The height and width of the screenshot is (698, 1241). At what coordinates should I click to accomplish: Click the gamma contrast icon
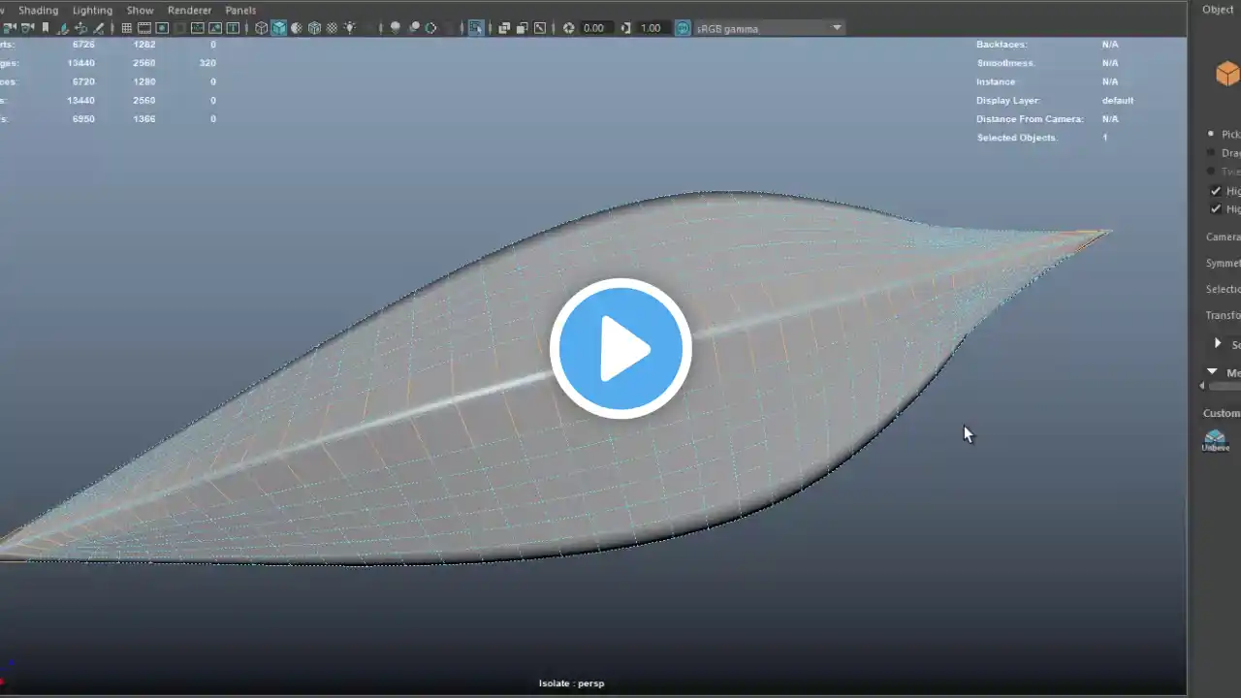tap(625, 28)
